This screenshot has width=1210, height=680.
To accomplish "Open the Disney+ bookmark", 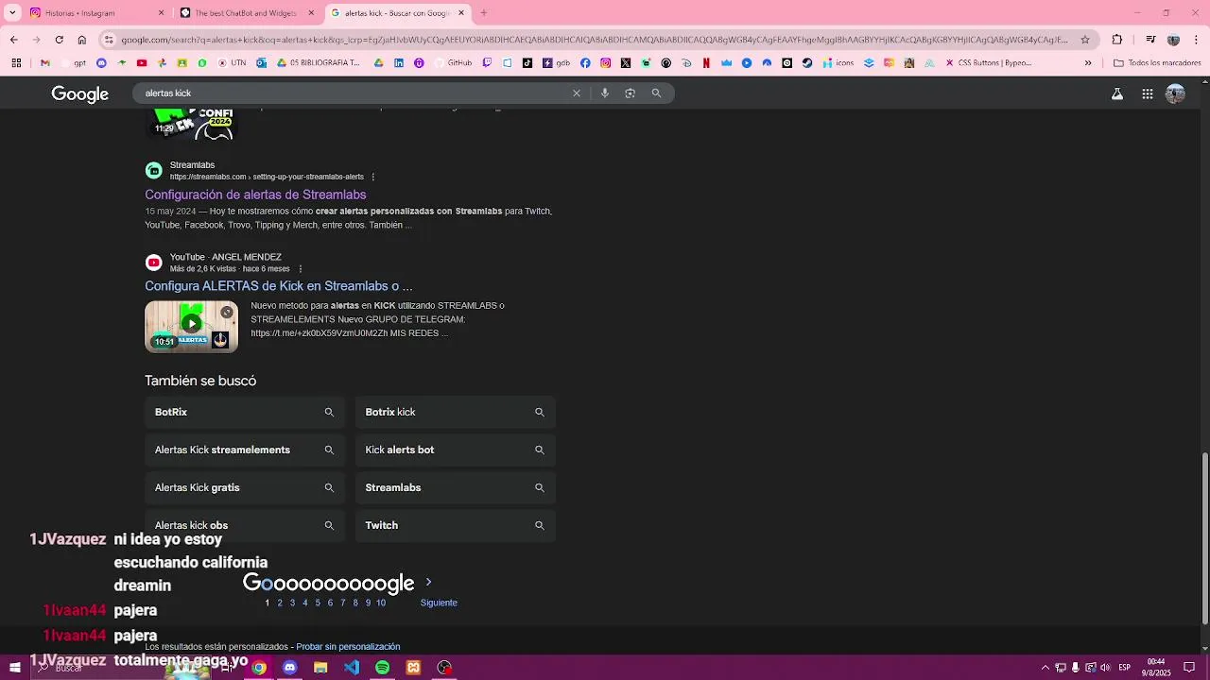I will 686,63.
